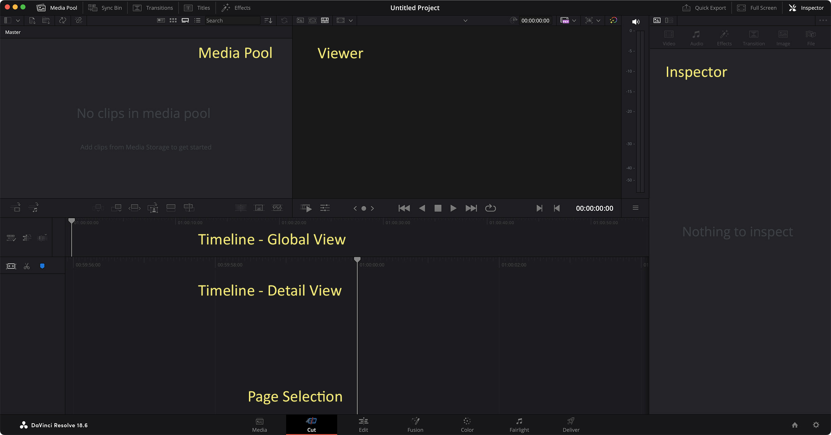The height and width of the screenshot is (435, 831).
Task: Click the import media folder icon
Action: [46, 21]
